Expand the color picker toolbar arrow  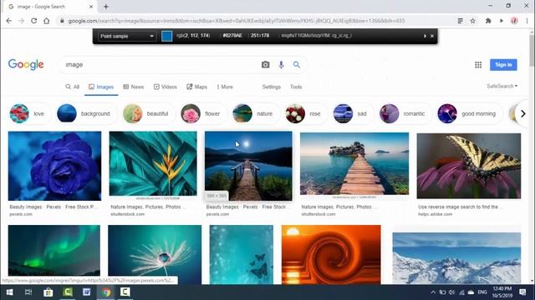tap(425, 36)
